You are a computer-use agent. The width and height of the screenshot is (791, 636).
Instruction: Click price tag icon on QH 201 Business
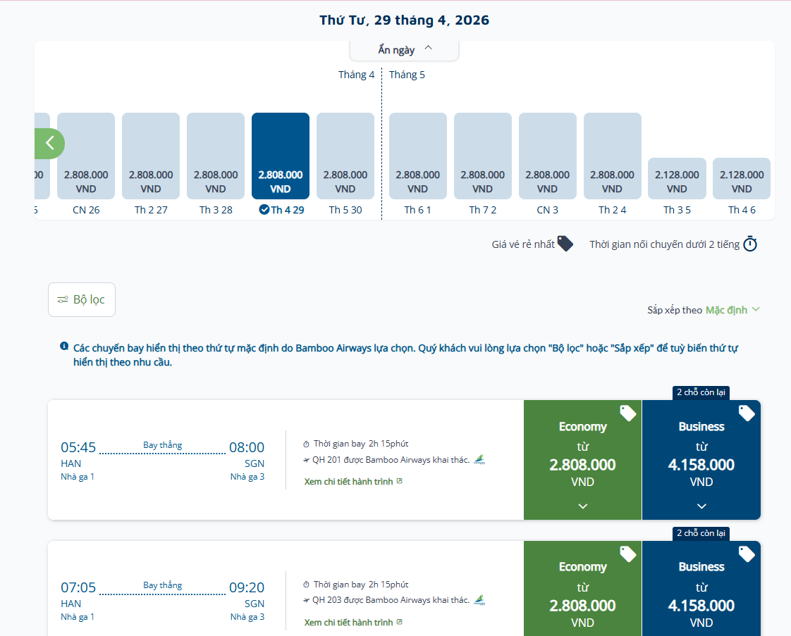coord(746,413)
